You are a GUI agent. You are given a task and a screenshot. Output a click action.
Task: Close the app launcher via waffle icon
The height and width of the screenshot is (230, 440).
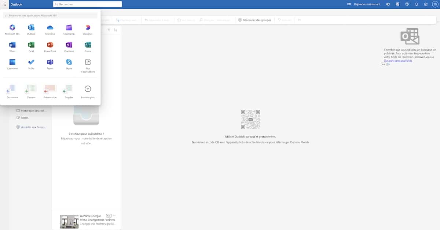pyautogui.click(x=4, y=4)
